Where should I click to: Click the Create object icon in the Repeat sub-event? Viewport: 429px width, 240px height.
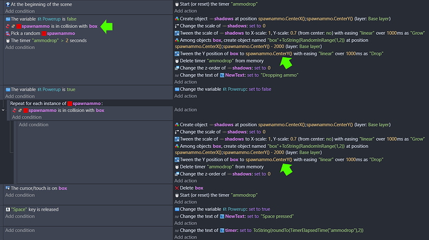point(177,125)
